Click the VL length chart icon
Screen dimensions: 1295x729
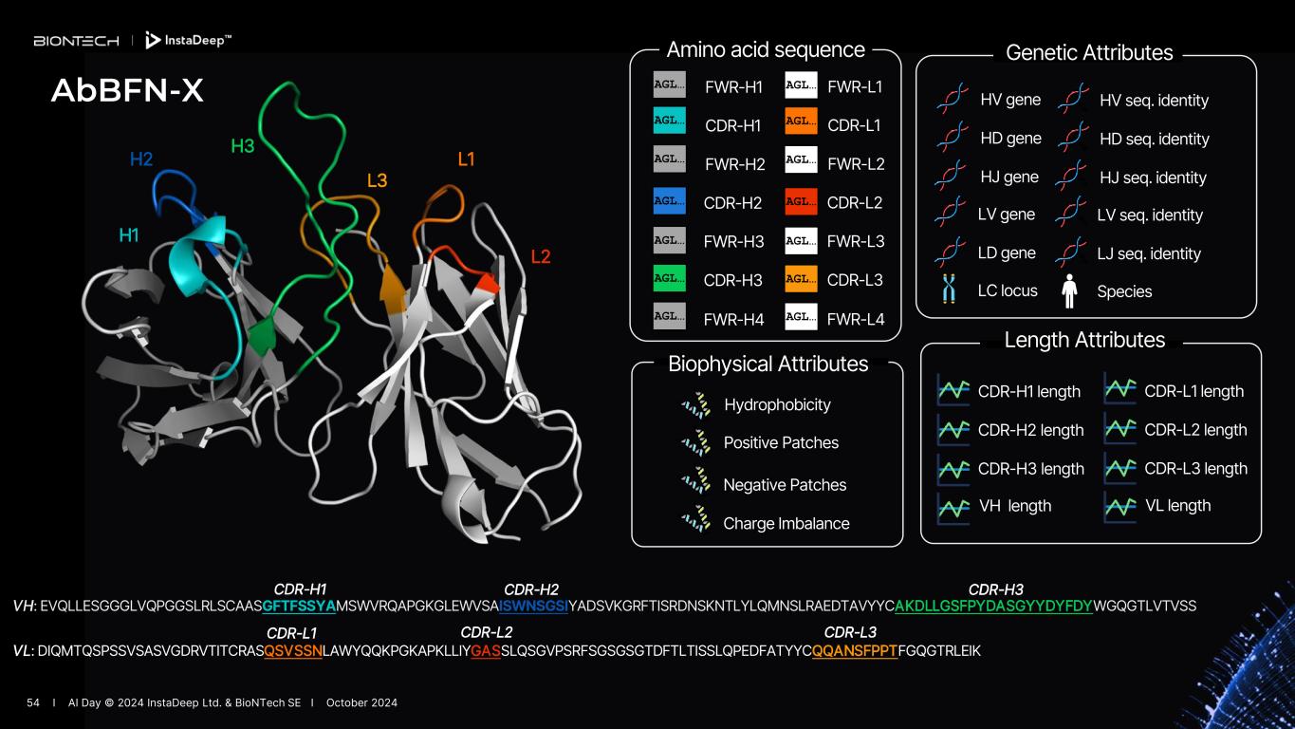click(1119, 506)
